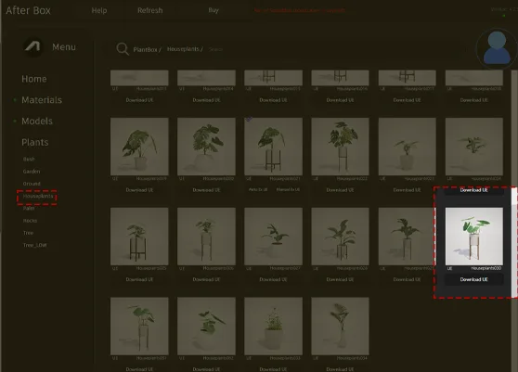Click Download UE under Houseplants016

tap(340, 100)
